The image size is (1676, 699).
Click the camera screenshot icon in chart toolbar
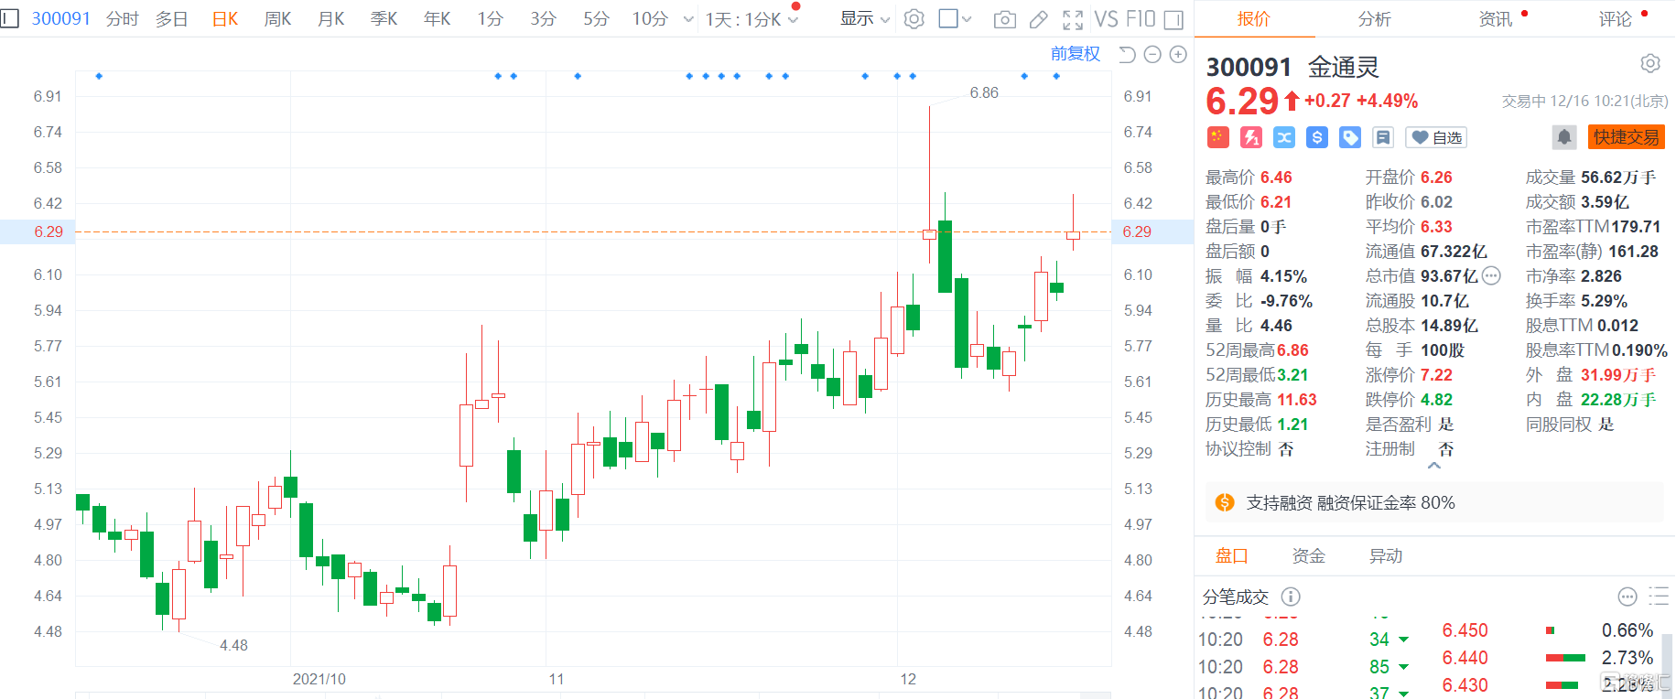coord(1004,19)
